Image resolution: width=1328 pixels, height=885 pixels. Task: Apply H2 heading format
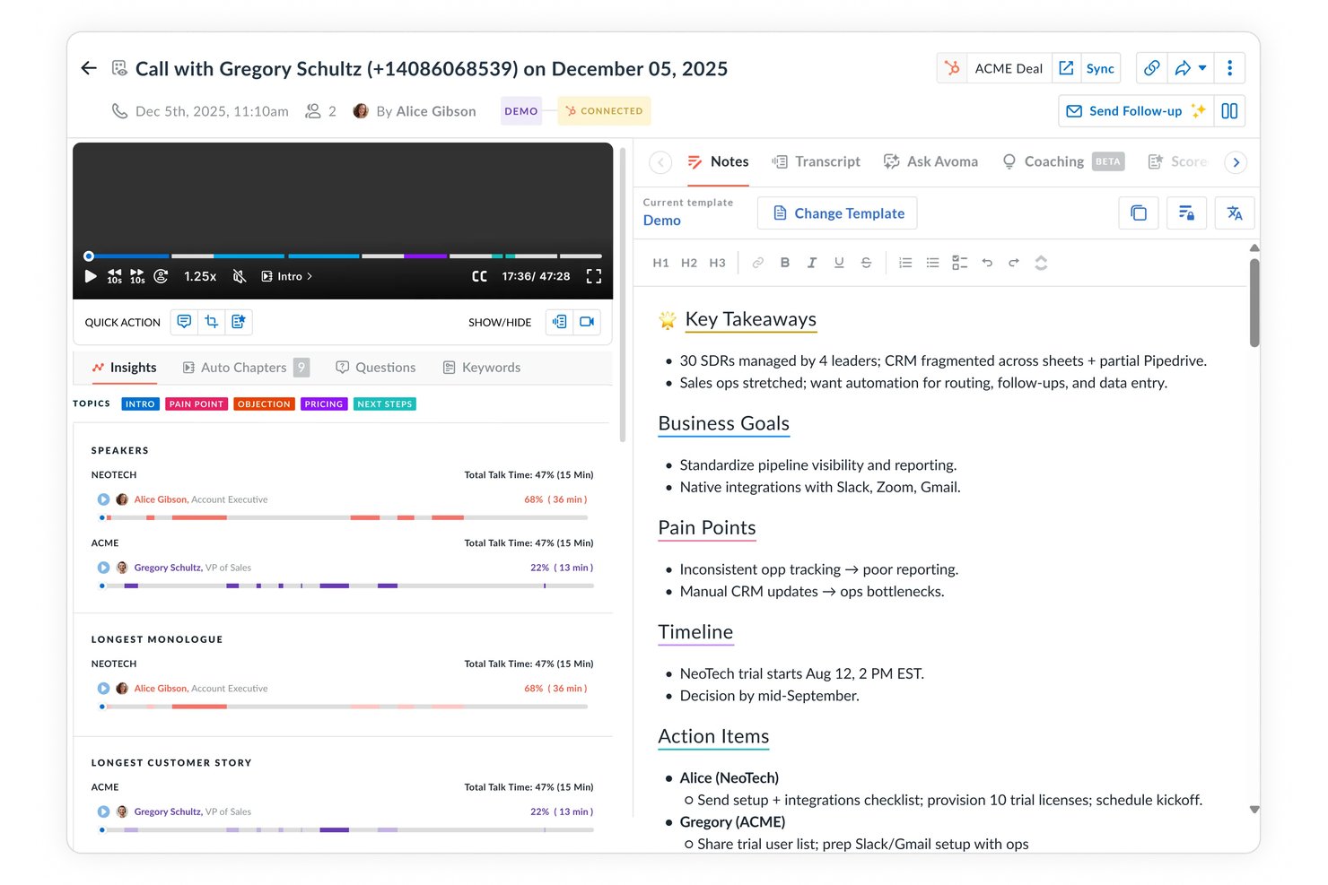click(x=689, y=263)
